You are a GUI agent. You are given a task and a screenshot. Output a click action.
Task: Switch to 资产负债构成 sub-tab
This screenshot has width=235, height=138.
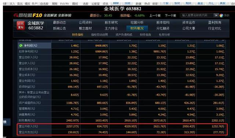[124, 35]
